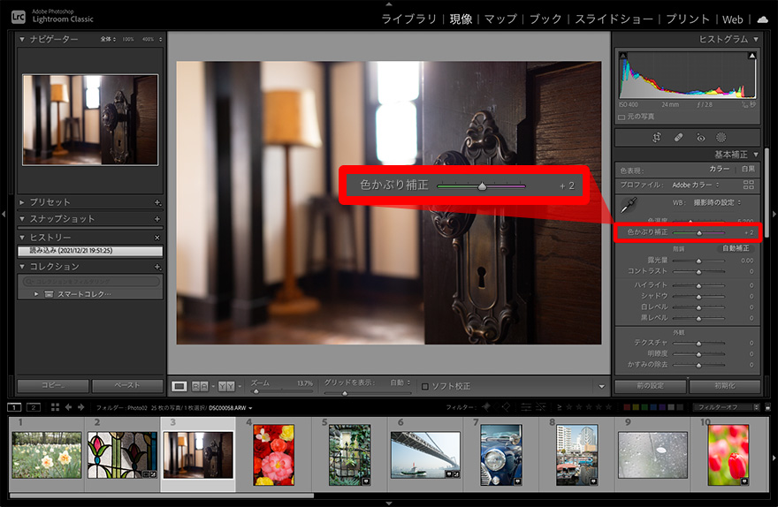Image resolution: width=778 pixels, height=507 pixels.
Task: Select the white balance eyedropper tool
Action: (x=629, y=206)
